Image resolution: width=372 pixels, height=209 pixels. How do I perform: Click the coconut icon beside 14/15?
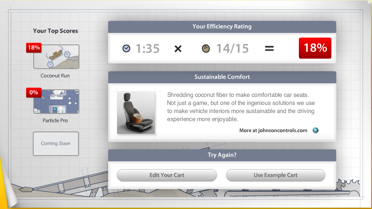pos(206,48)
